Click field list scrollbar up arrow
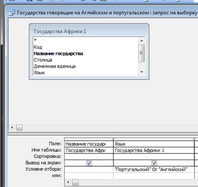 (142, 41)
